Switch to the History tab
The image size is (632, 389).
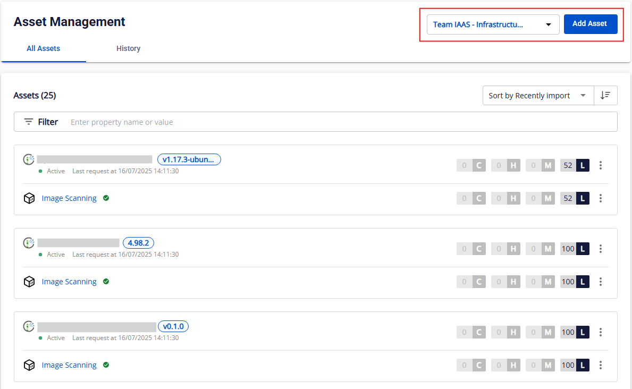click(x=128, y=48)
